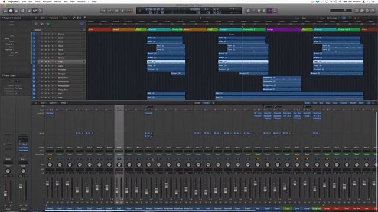Open the Mixer Edit menu button
Viewport: 378px width, 212px height.
click(x=43, y=103)
